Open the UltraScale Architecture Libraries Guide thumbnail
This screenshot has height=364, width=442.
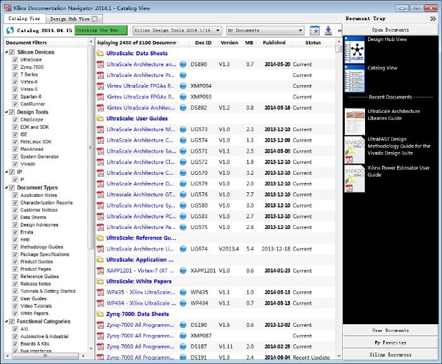(x=355, y=122)
